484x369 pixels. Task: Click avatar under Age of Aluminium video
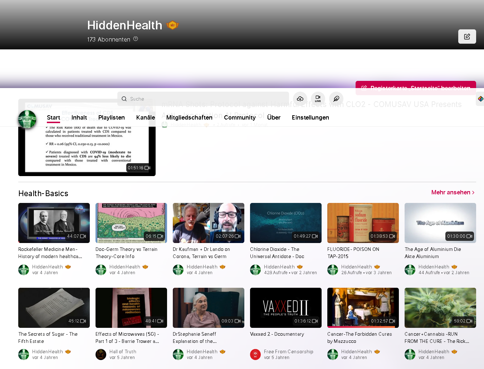pos(410,270)
